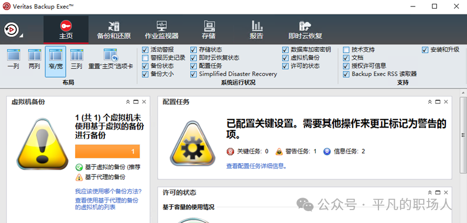Open the 报告 reports icon

coord(256,30)
